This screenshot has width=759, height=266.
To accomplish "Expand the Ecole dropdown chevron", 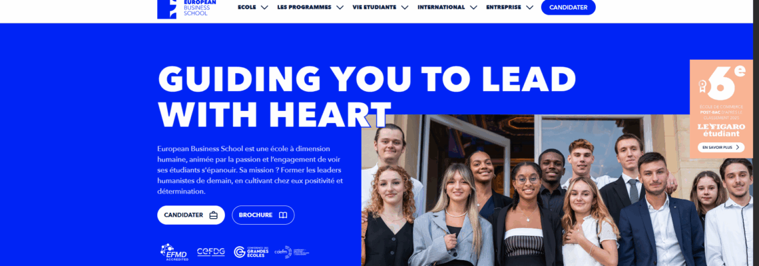I will 264,7.
